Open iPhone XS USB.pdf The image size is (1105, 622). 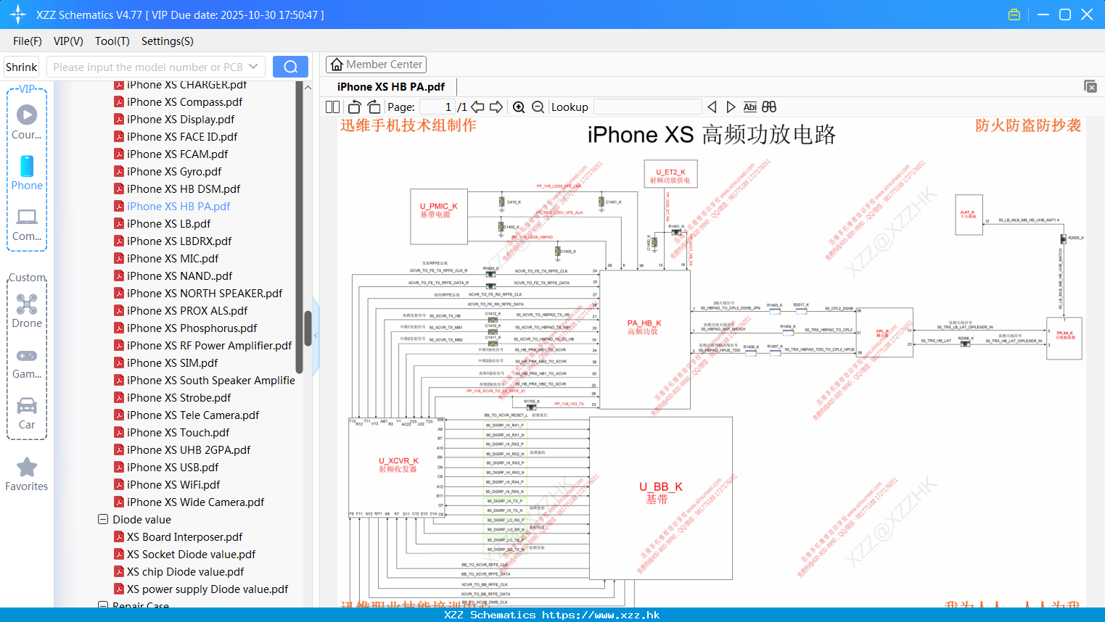tap(173, 467)
